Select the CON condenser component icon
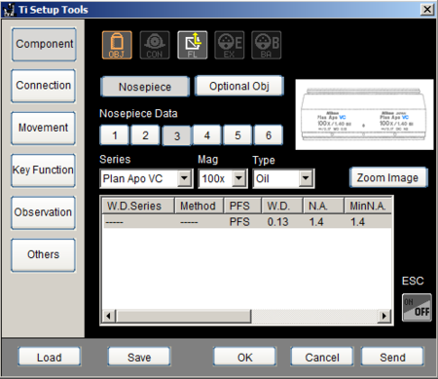Screen dimensions: 438x379 [x=155, y=45]
